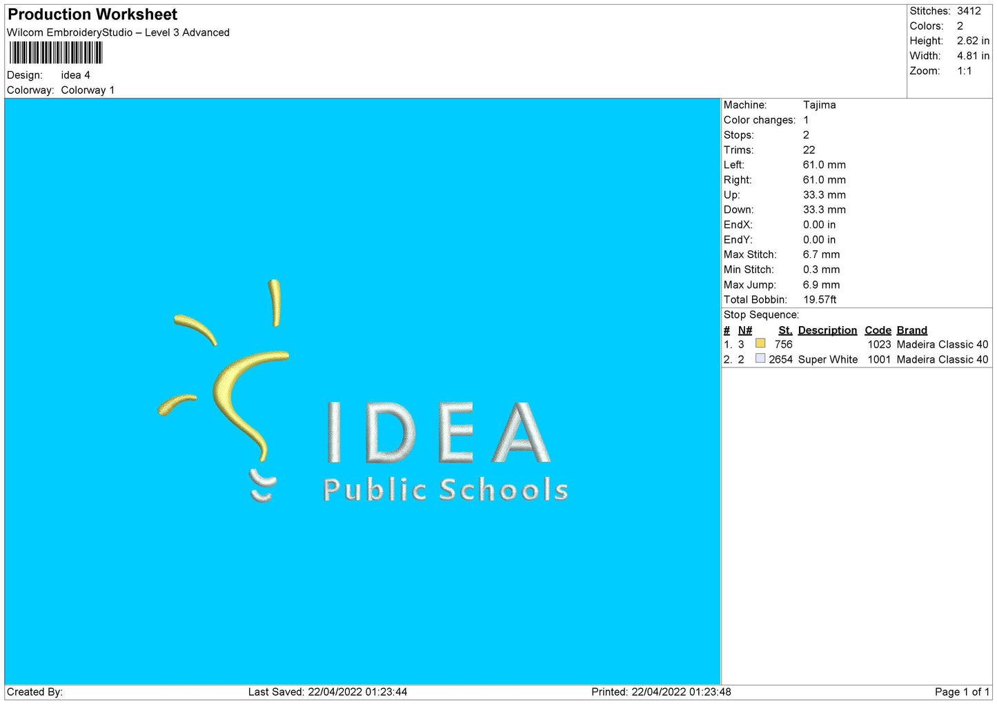Click the Down label
The height and width of the screenshot is (704, 997).
[738, 210]
